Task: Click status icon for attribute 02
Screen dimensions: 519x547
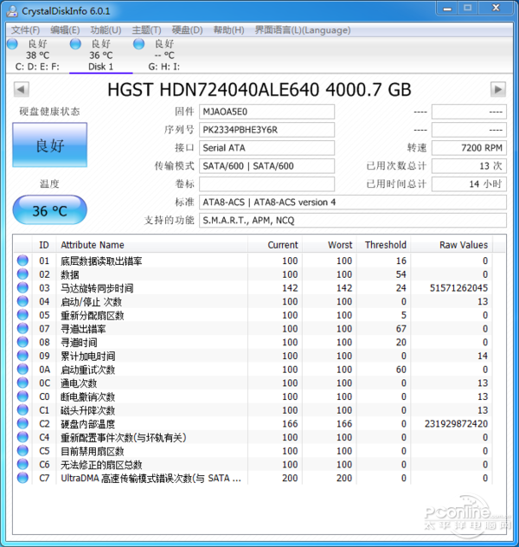Action: (x=22, y=273)
